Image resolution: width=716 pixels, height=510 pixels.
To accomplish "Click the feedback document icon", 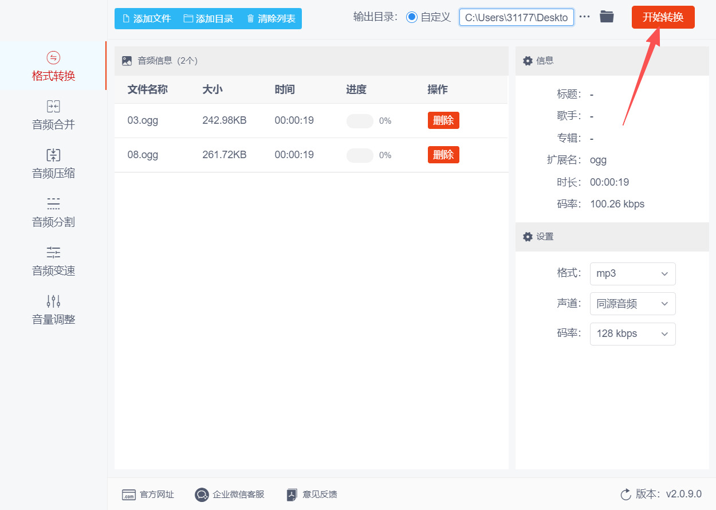I will 292,495.
